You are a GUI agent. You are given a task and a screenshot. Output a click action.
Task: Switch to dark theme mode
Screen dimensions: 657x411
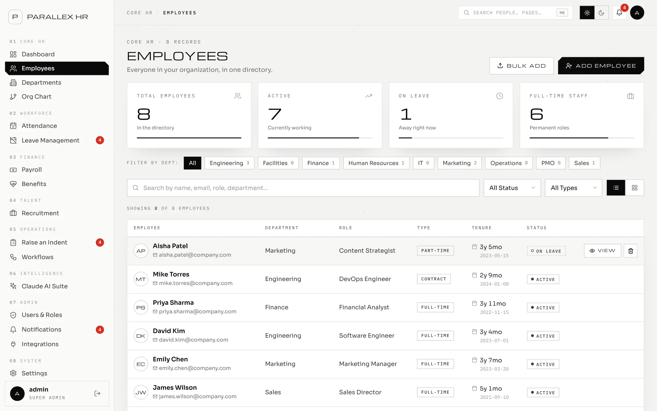(x=601, y=12)
